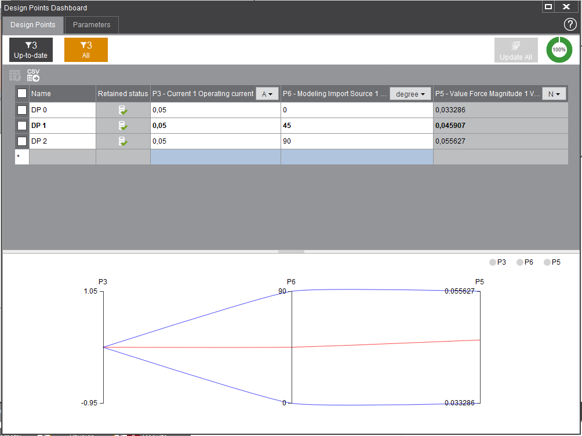
Task: Click the red DP 1 line in chart
Action: [x=292, y=347]
